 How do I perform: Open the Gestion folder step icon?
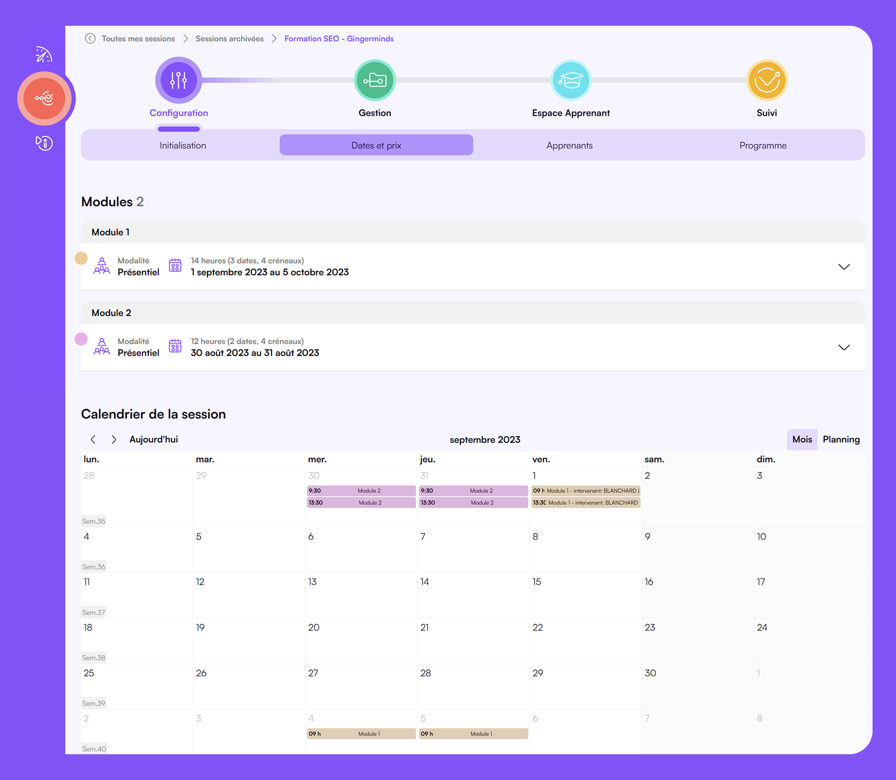[x=374, y=80]
